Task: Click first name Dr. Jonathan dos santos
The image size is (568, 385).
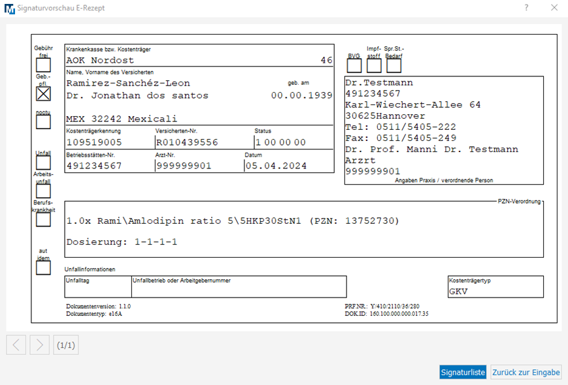Action: coord(137,95)
